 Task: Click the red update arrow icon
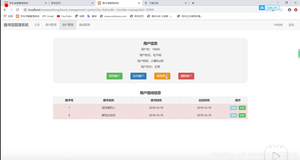[x=296, y=10]
